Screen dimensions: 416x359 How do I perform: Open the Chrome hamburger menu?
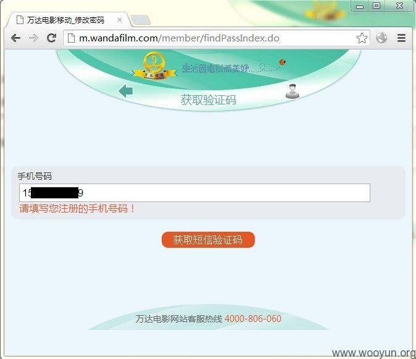point(401,38)
